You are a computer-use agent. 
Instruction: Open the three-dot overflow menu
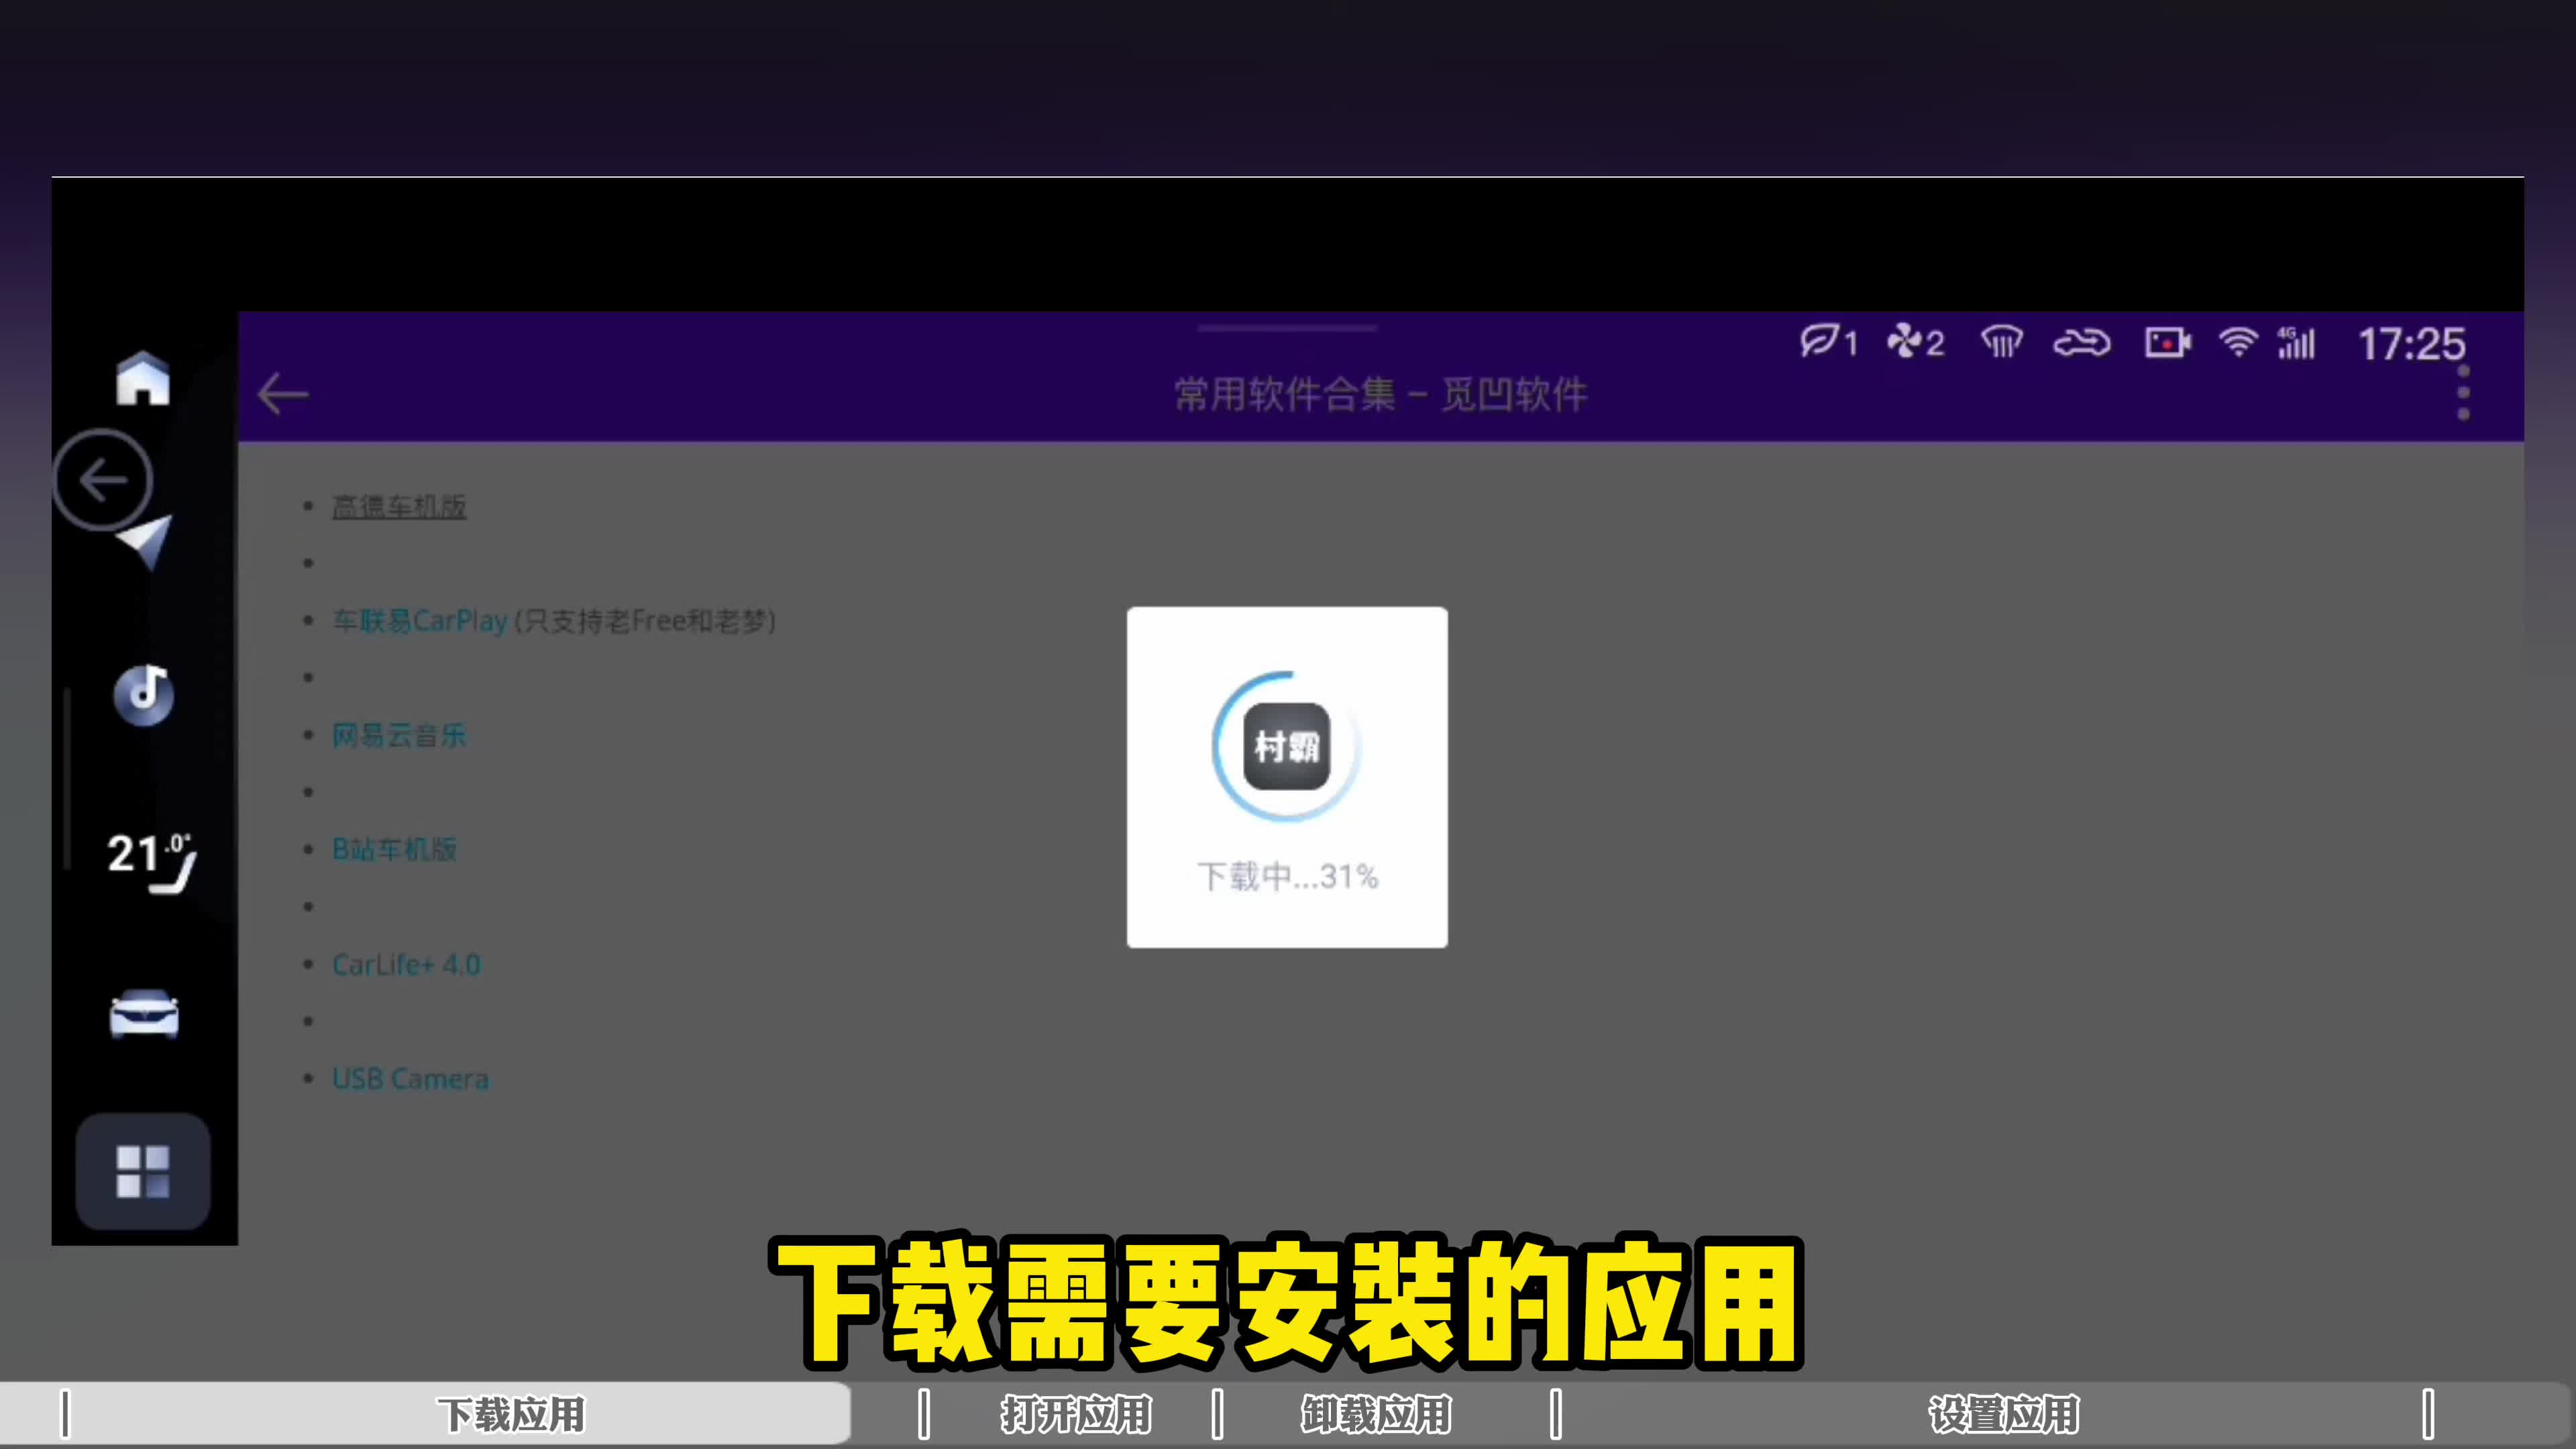point(2463,393)
